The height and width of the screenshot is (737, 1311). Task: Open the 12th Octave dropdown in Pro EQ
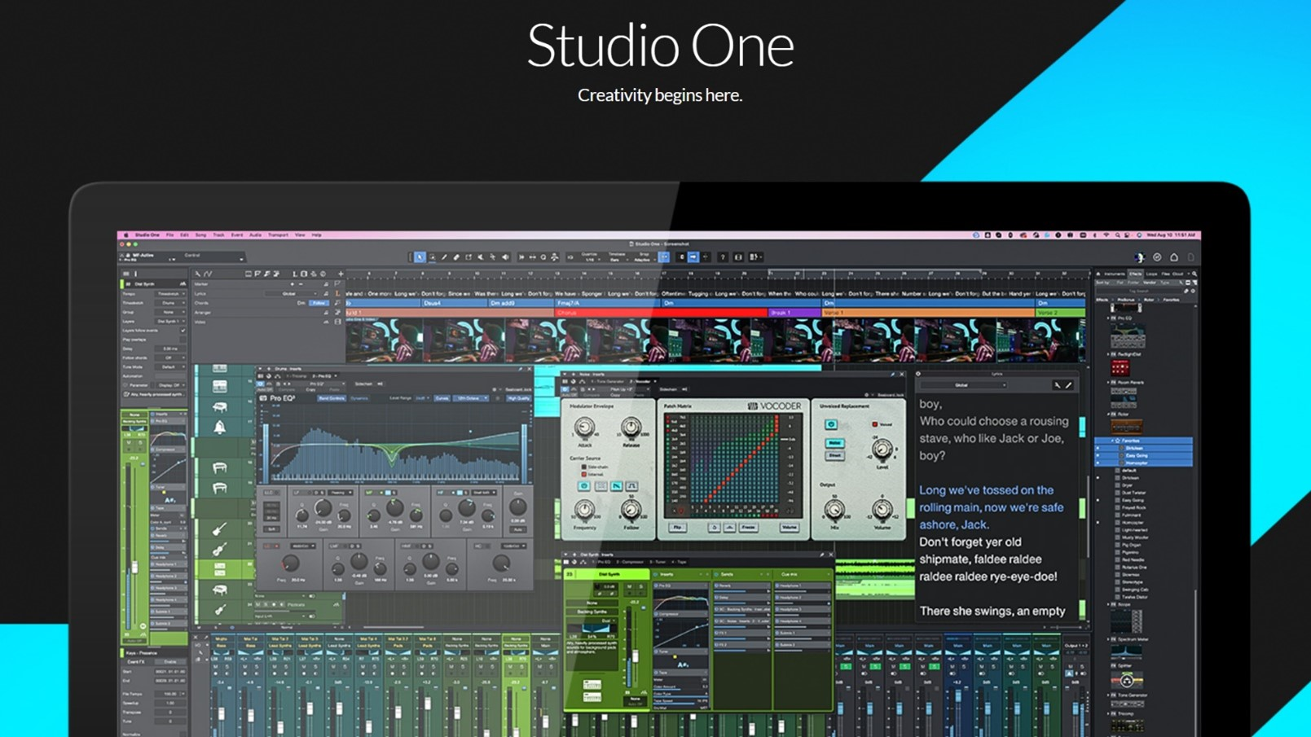point(470,398)
